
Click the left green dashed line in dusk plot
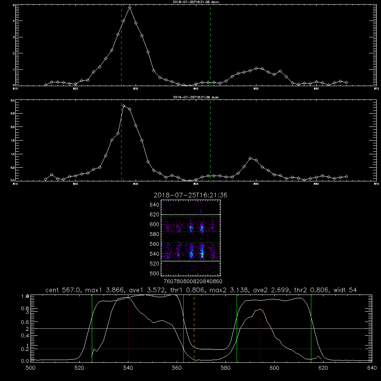click(121, 140)
